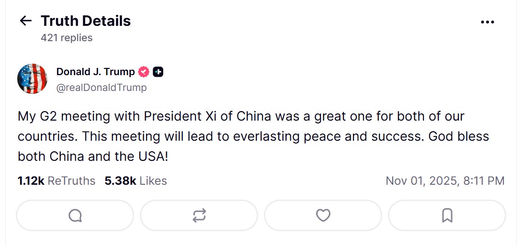
Task: Click the "Likes" label text
Action: [153, 181]
